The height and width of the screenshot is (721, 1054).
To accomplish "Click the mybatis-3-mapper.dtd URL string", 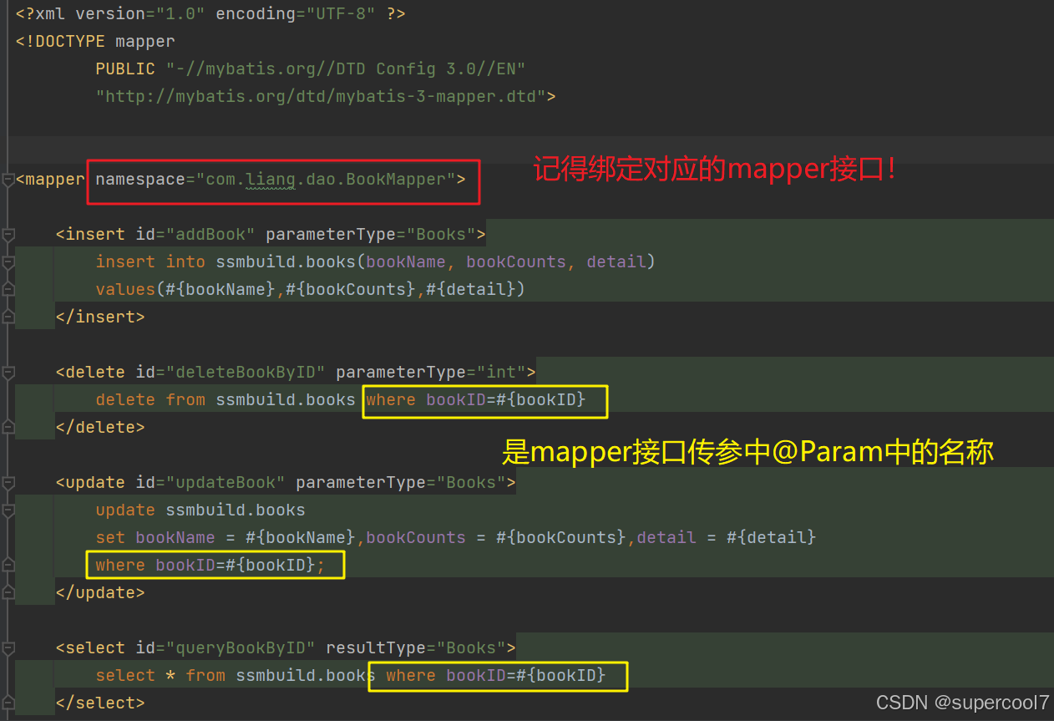I will (321, 96).
